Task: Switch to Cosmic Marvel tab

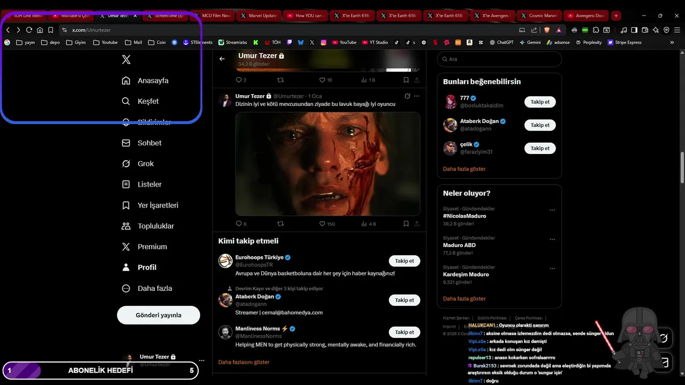Action: click(x=539, y=16)
